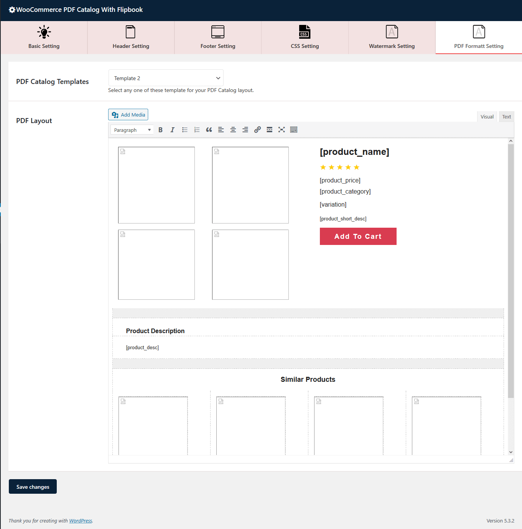Image resolution: width=522 pixels, height=529 pixels.
Task: Toggle the editor toolbar (kitchen sink)
Action: (x=294, y=130)
